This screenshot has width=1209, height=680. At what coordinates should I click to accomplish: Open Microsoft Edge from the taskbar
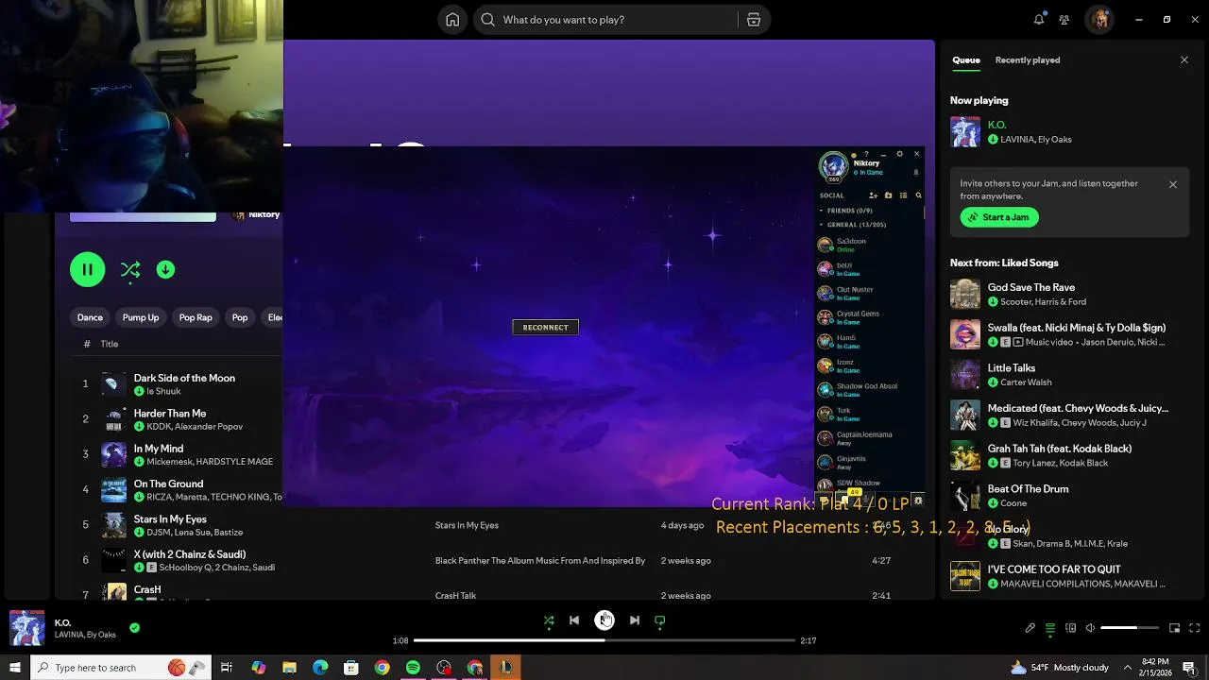coord(320,668)
